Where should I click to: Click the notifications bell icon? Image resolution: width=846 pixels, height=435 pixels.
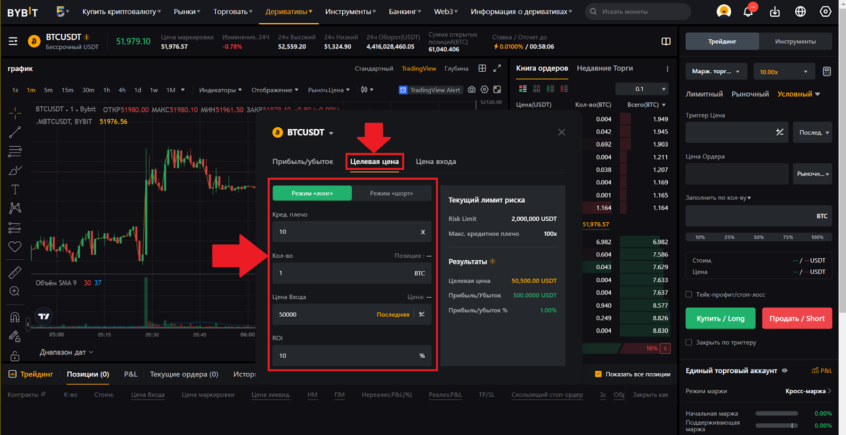click(748, 12)
